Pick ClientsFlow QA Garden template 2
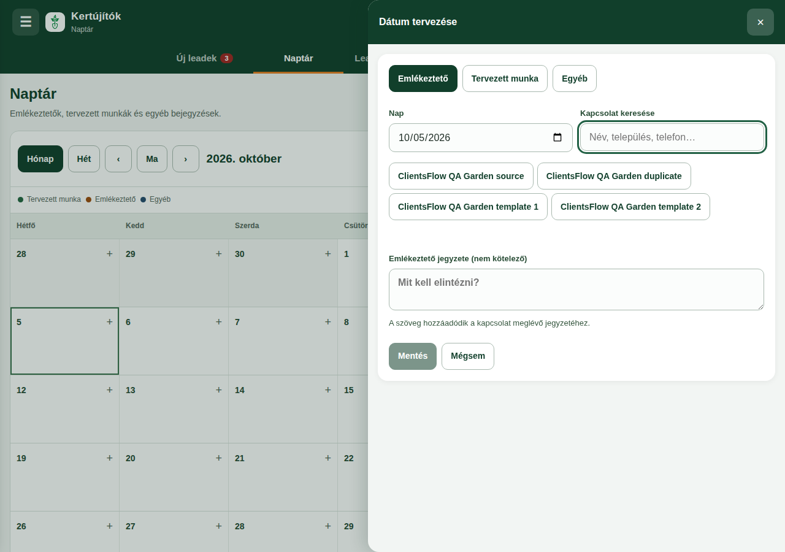Viewport: 785px width, 552px height. click(x=630, y=207)
